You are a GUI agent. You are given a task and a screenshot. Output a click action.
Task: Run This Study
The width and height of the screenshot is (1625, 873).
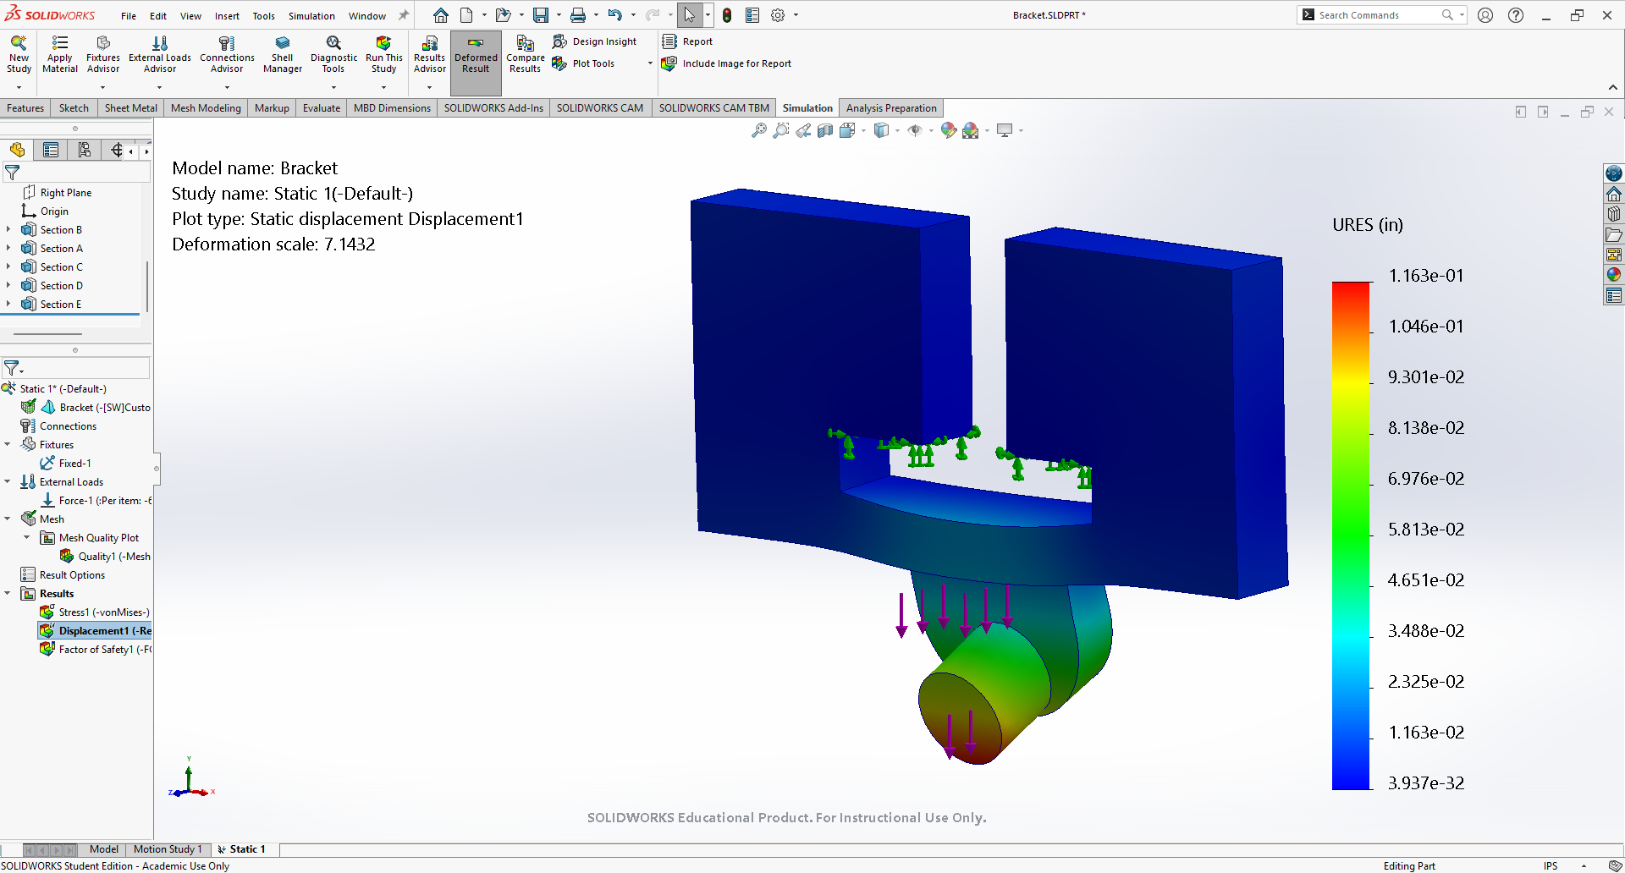coord(383,54)
